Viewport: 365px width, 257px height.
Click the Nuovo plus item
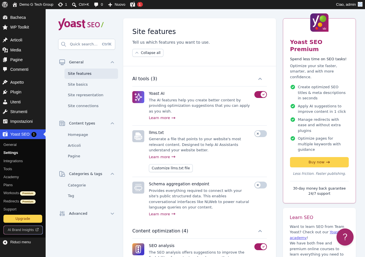click(117, 4)
